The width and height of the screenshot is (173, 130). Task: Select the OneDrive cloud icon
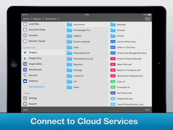(25, 81)
